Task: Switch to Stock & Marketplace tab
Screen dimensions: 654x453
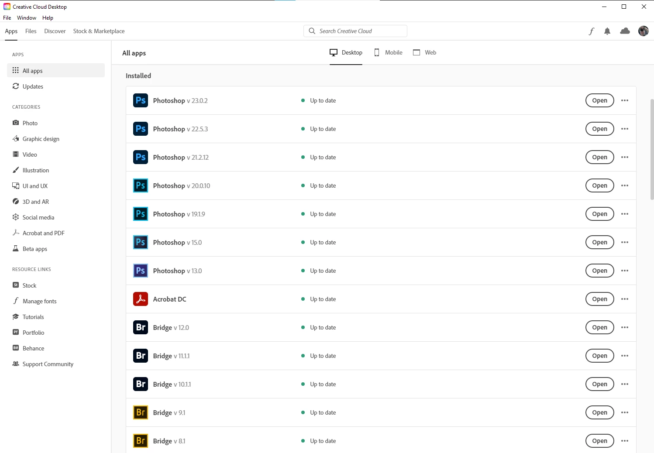Action: pyautogui.click(x=99, y=31)
